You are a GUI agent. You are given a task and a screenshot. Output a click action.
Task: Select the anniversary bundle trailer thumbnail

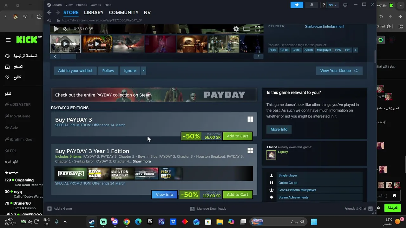pyautogui.click(x=97, y=44)
